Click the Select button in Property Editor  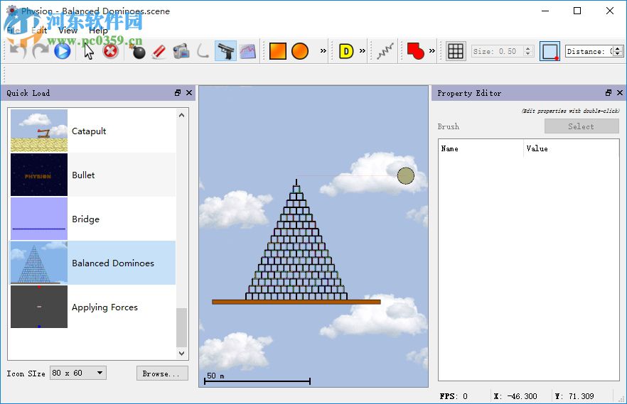[x=582, y=126]
